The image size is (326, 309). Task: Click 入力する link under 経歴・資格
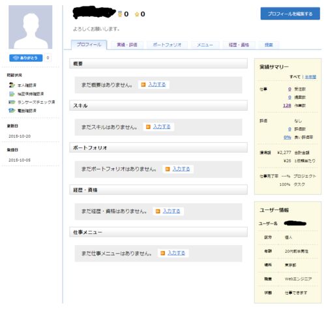[171, 211]
